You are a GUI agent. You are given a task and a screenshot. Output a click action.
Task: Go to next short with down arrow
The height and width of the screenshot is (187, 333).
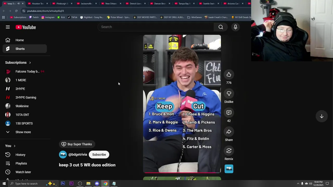[322, 116]
